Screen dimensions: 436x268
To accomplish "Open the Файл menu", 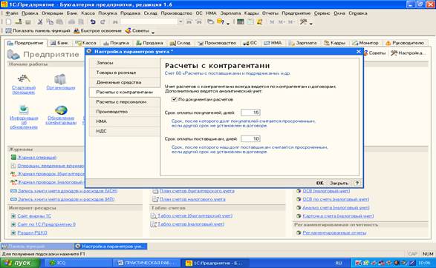I will (11, 13).
